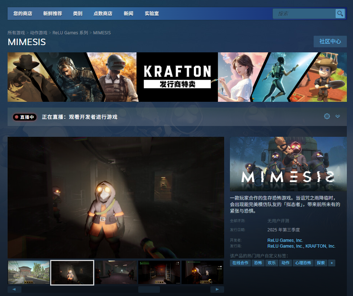Open ReLU Games 系列 breadcrumb link
The height and width of the screenshot is (296, 353).
pos(70,33)
